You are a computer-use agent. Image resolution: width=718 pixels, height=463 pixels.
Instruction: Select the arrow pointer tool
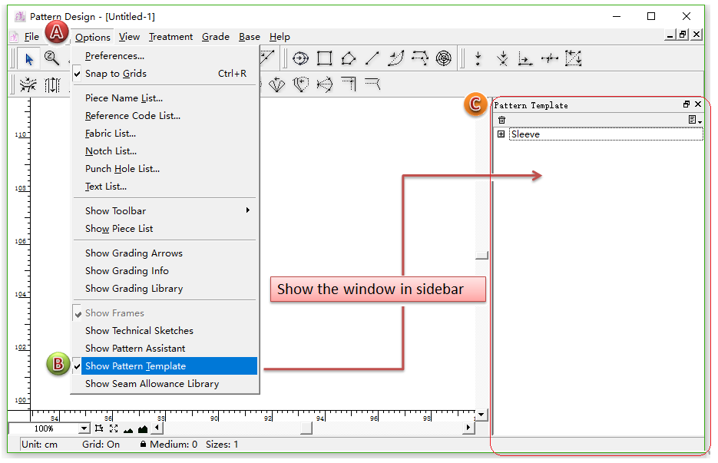pos(29,58)
